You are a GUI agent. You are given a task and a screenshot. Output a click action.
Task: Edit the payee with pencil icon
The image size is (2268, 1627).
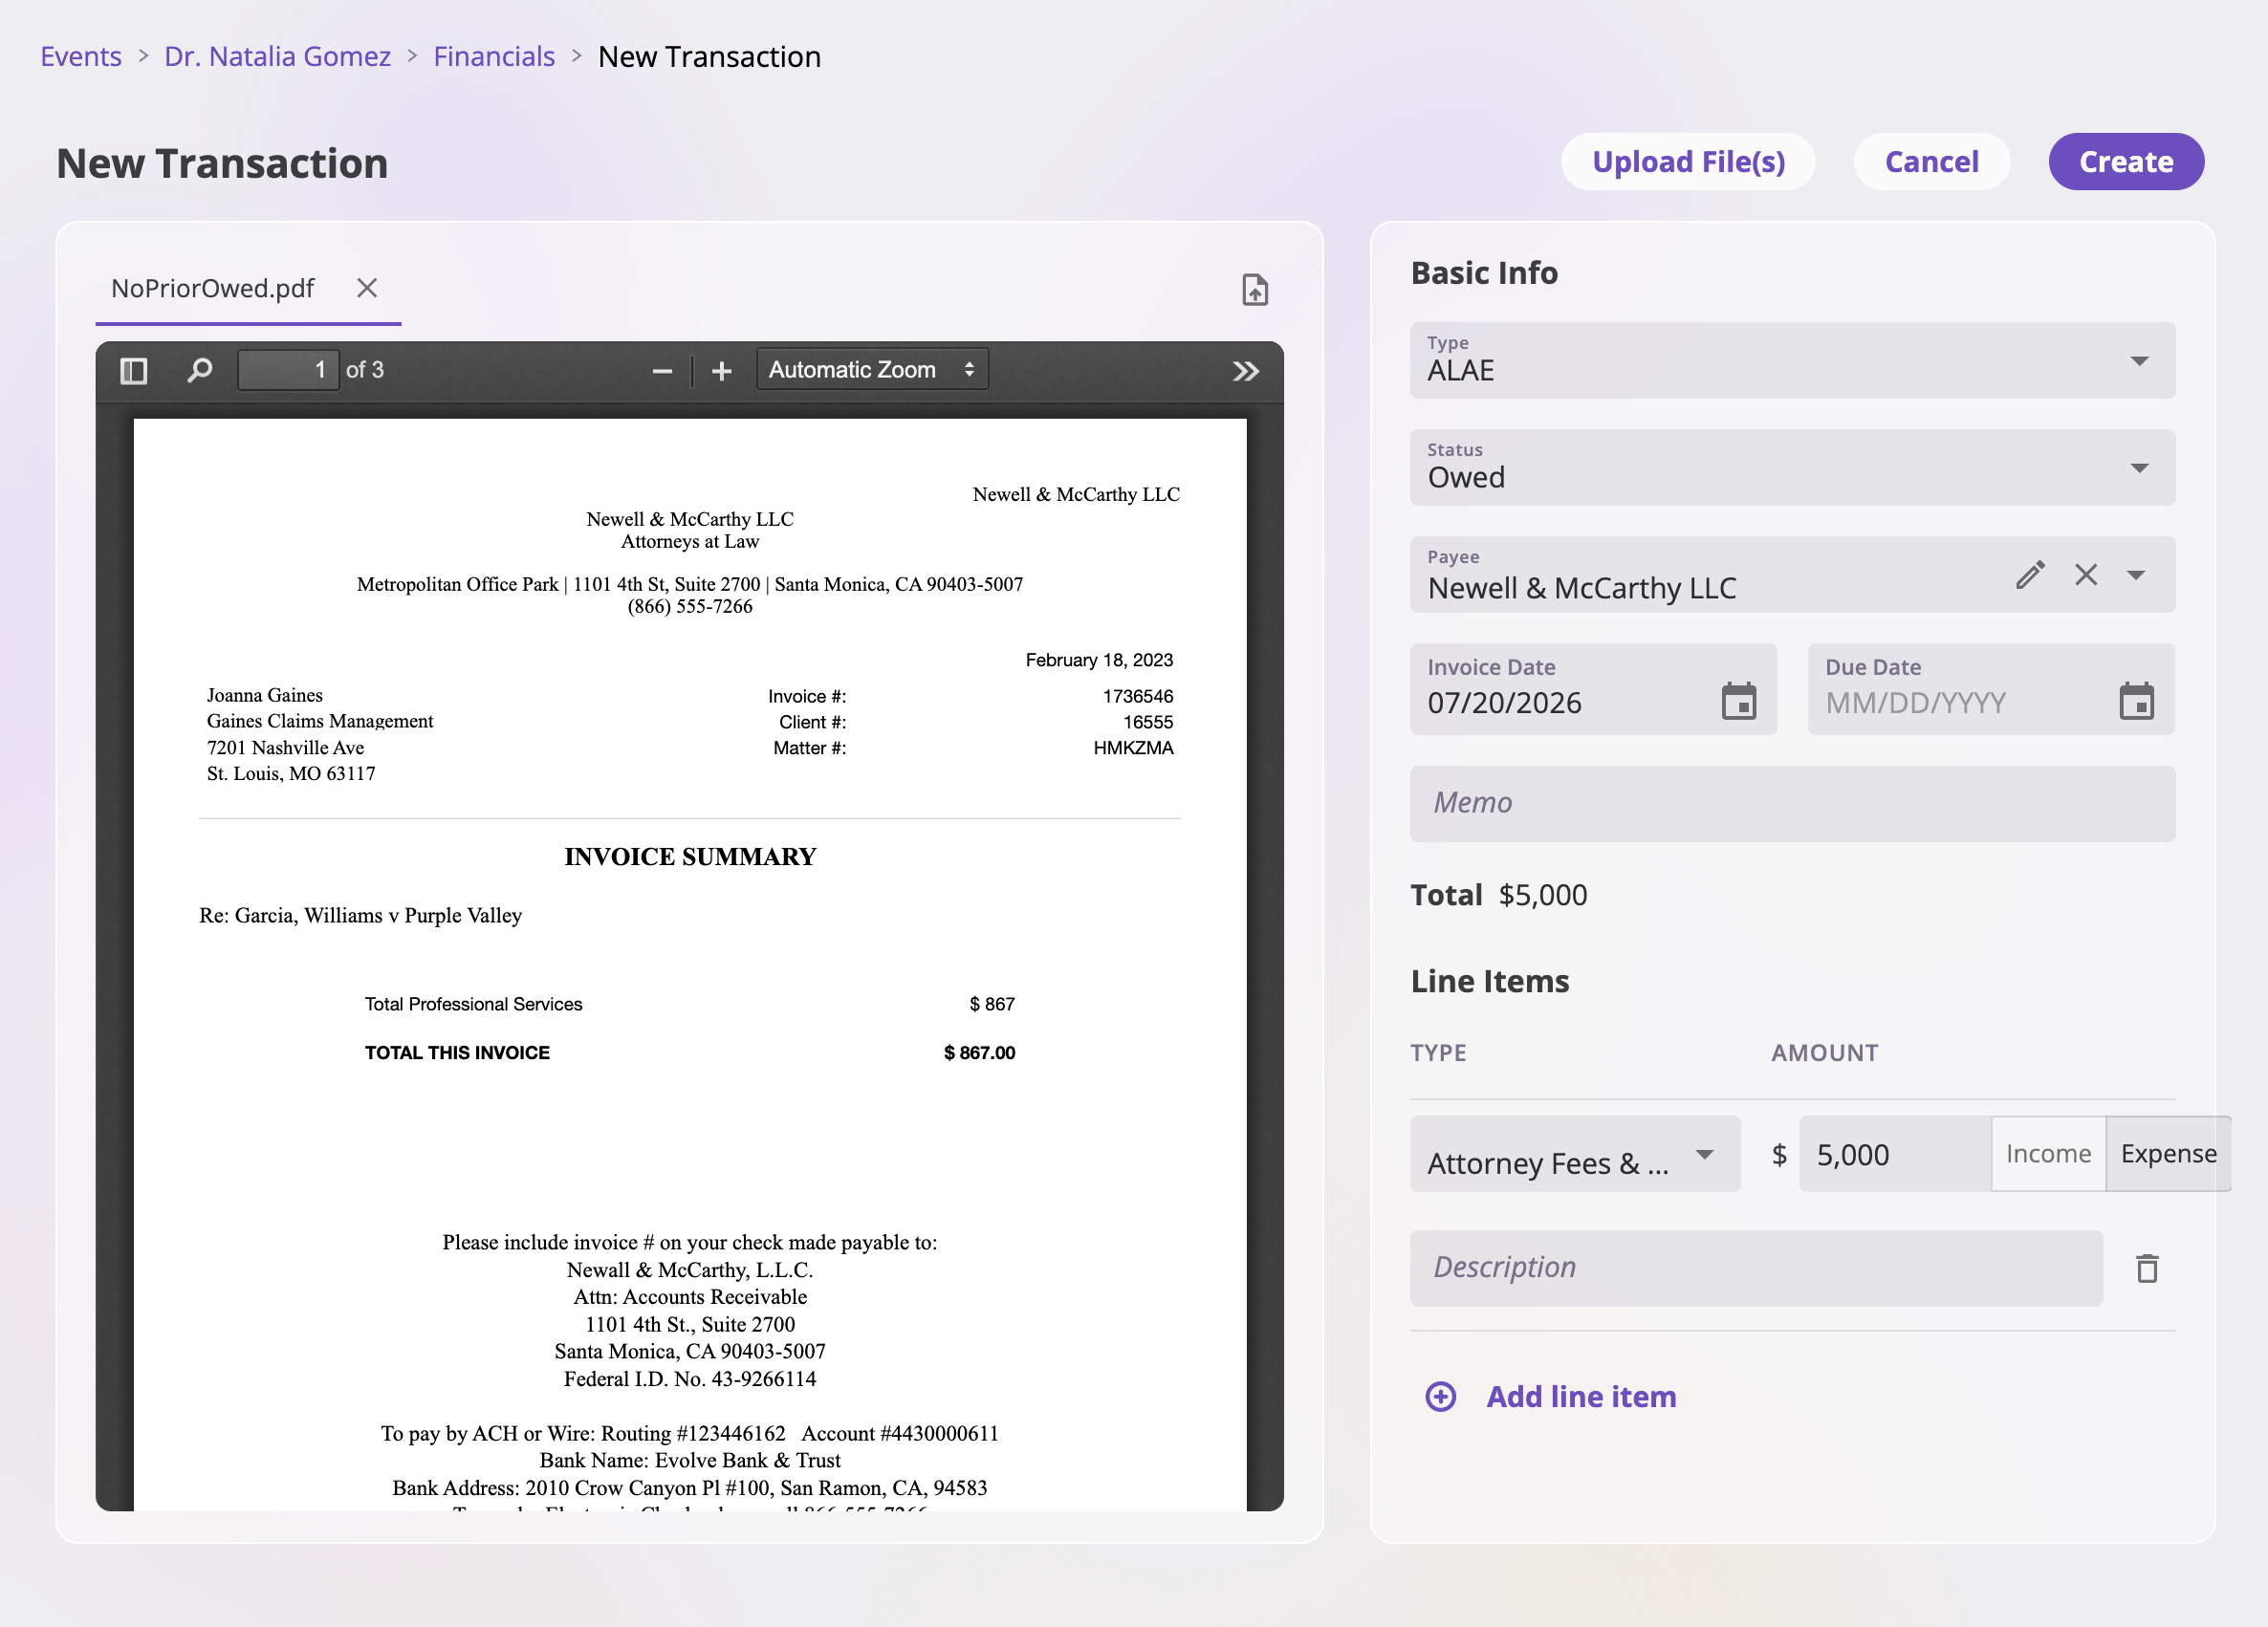pos(2030,575)
